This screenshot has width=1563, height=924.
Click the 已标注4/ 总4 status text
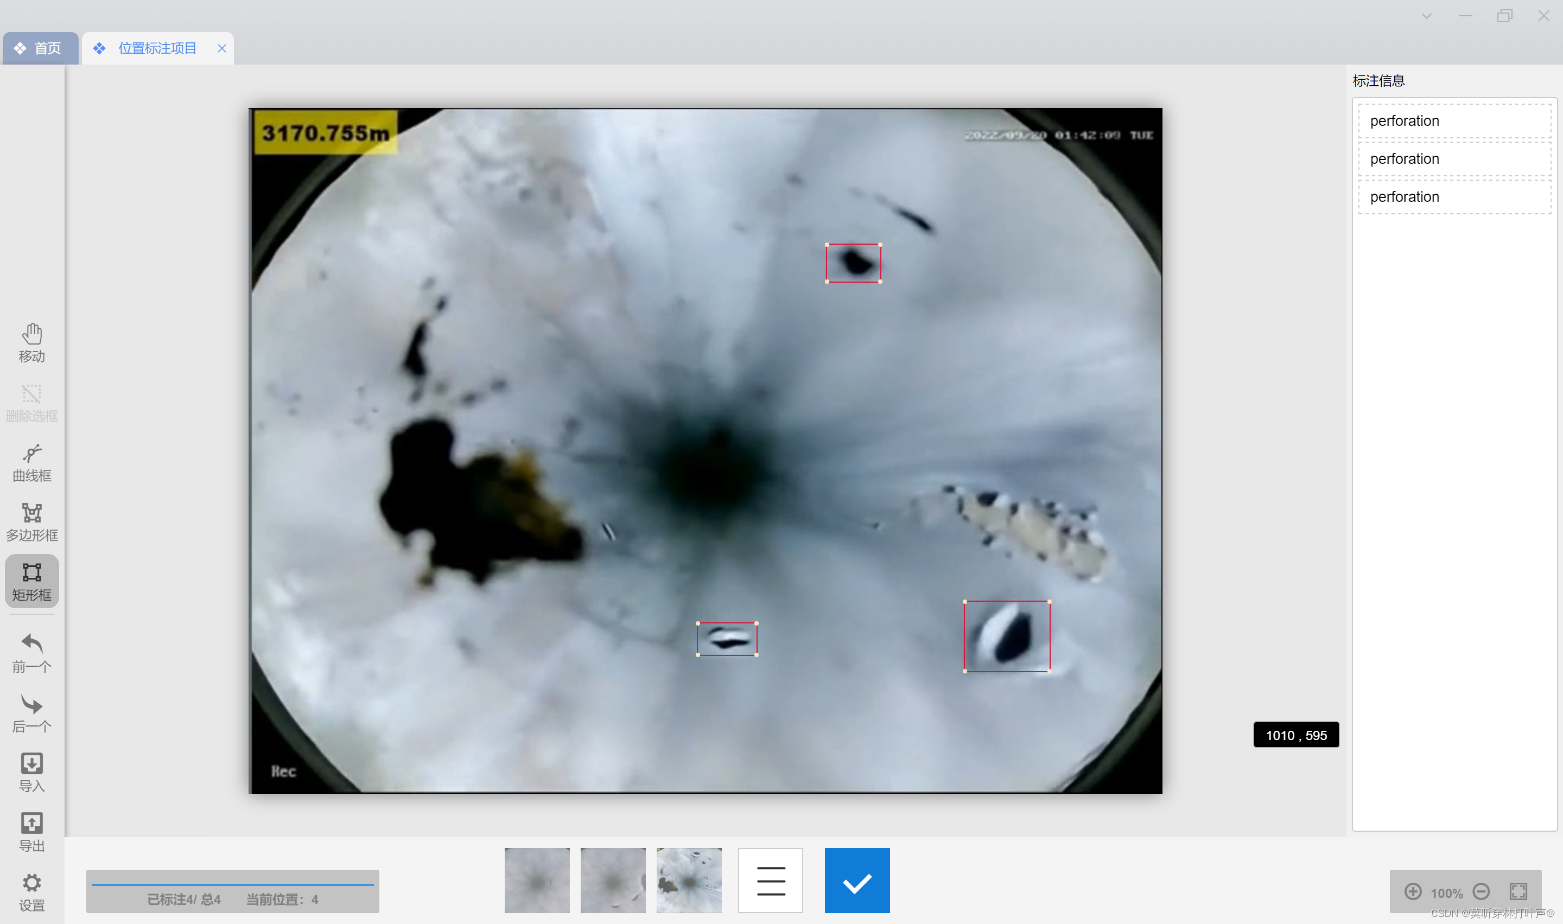[x=183, y=900]
